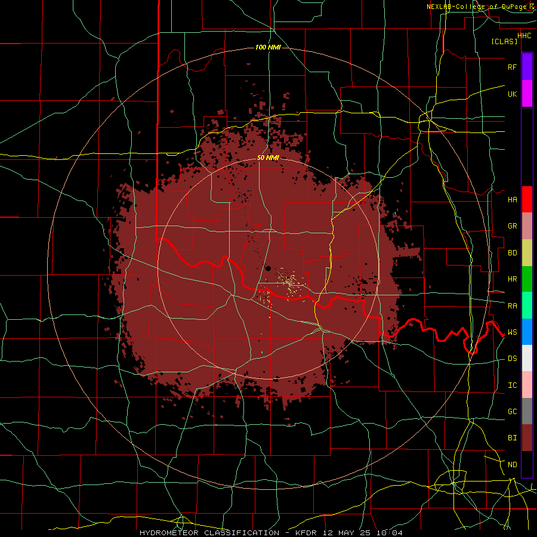Select the IC light pink swatch
This screenshot has height=537, width=537.
tap(527, 385)
